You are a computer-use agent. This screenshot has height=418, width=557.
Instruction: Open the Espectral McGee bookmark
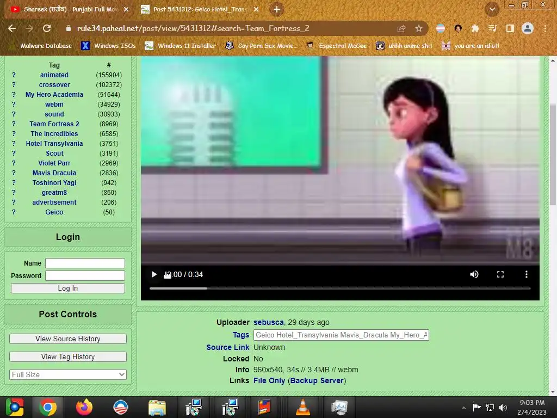pyautogui.click(x=336, y=46)
